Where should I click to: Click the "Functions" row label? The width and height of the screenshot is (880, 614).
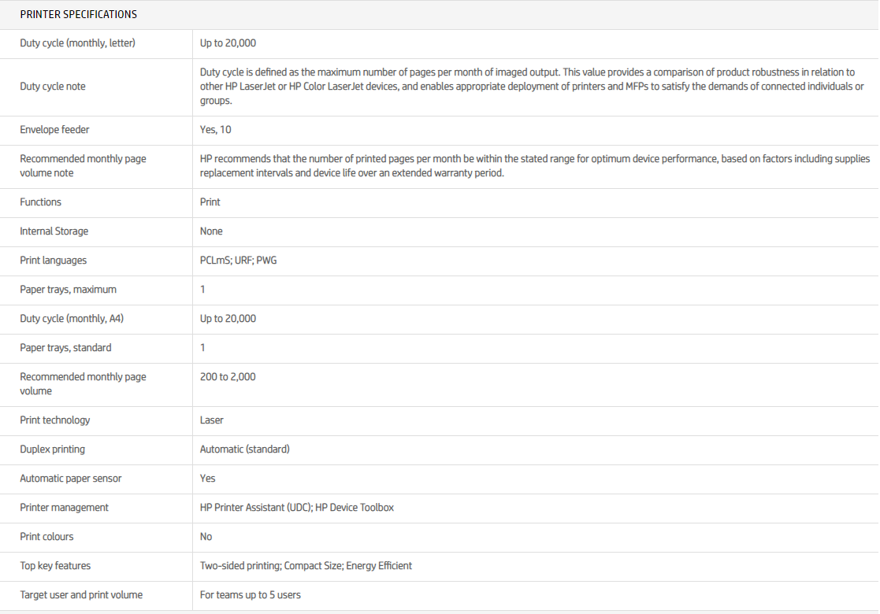[40, 202]
